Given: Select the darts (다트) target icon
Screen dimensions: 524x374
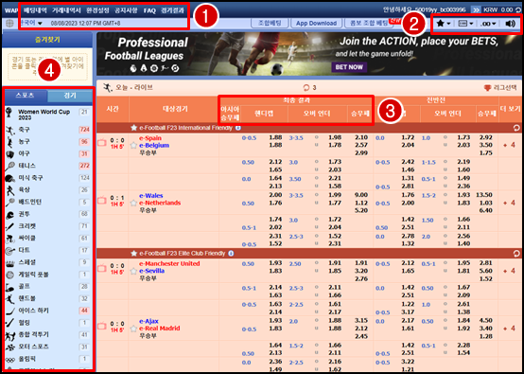Looking at the screenshot, I should [10, 251].
